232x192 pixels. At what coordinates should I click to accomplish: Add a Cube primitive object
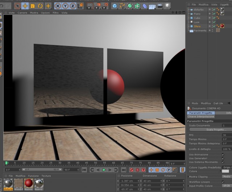click(x=115, y=6)
